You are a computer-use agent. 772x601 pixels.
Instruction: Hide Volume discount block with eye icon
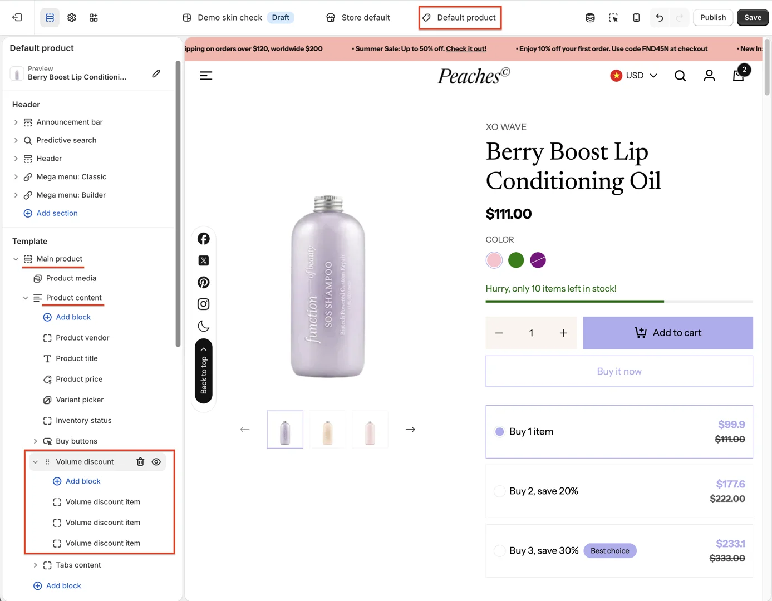156,462
